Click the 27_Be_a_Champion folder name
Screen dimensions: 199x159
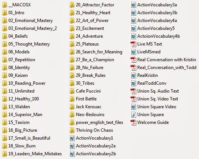click(95, 60)
